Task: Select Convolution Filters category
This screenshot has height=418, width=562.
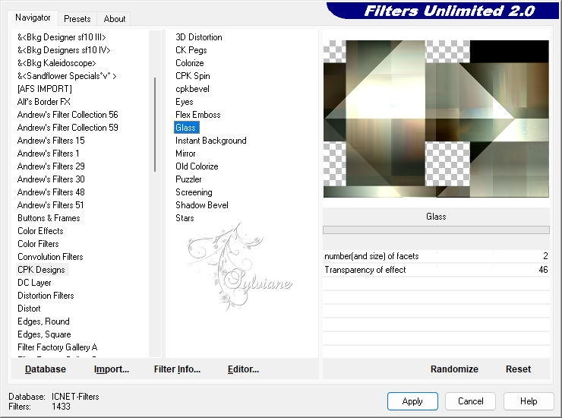Action: (x=50, y=257)
